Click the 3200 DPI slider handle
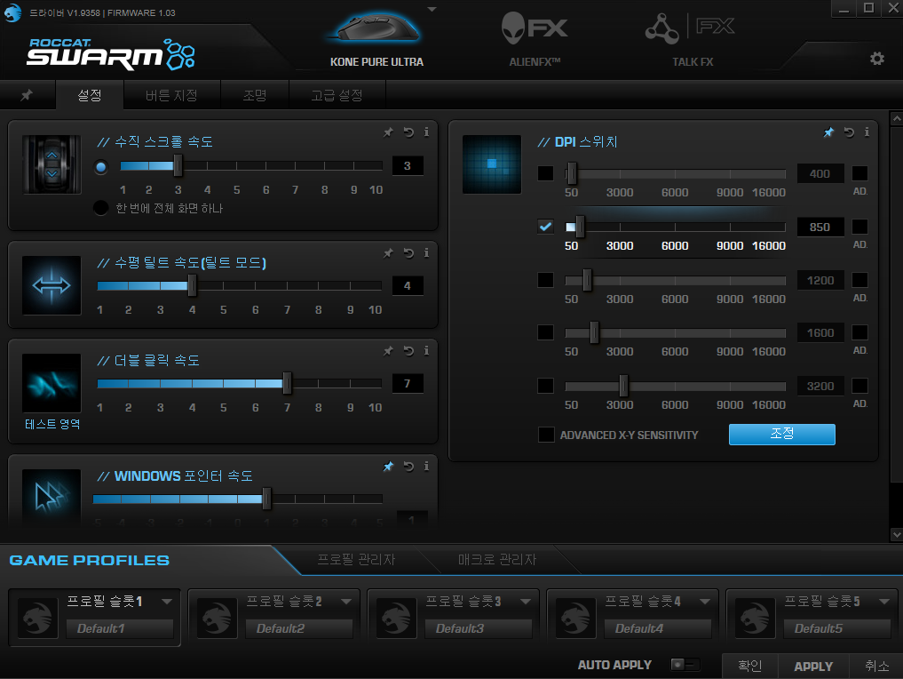The width and height of the screenshot is (903, 679). click(623, 386)
